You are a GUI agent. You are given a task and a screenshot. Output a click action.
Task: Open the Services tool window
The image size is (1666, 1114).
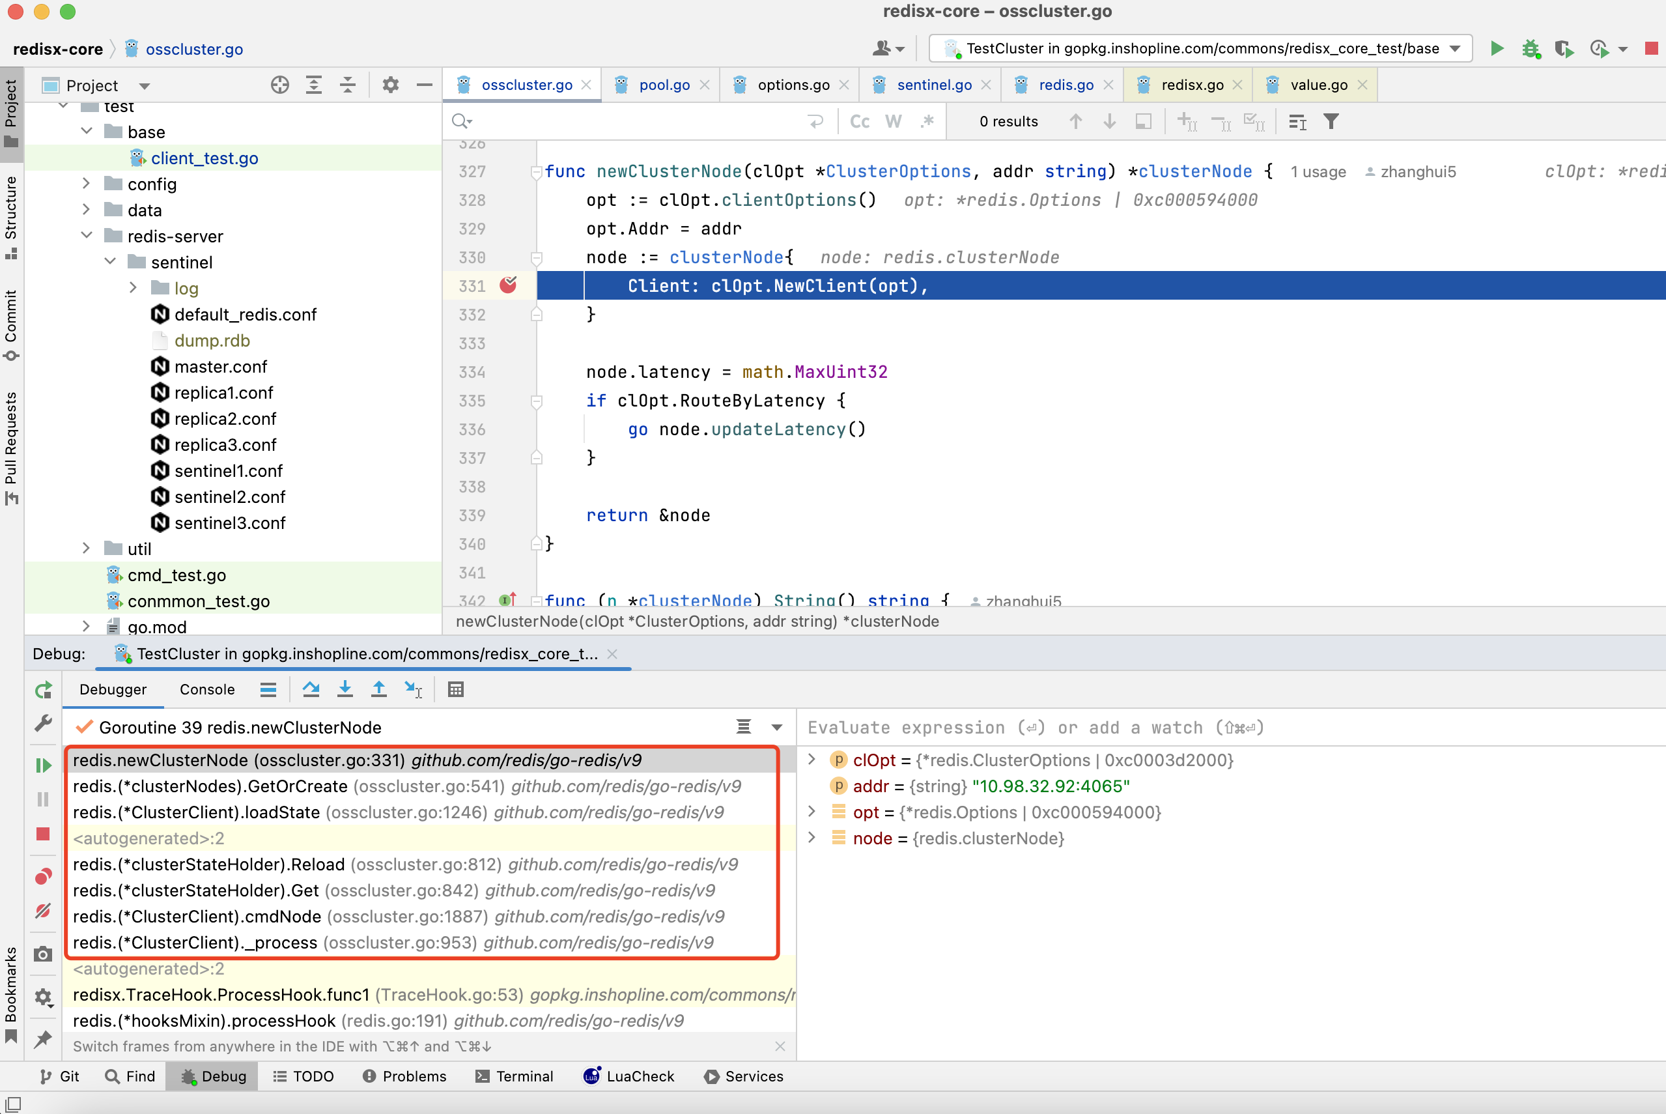(x=744, y=1076)
